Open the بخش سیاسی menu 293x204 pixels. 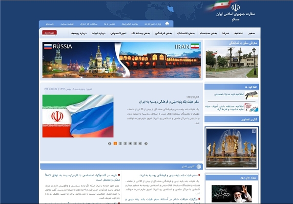tap(209, 33)
